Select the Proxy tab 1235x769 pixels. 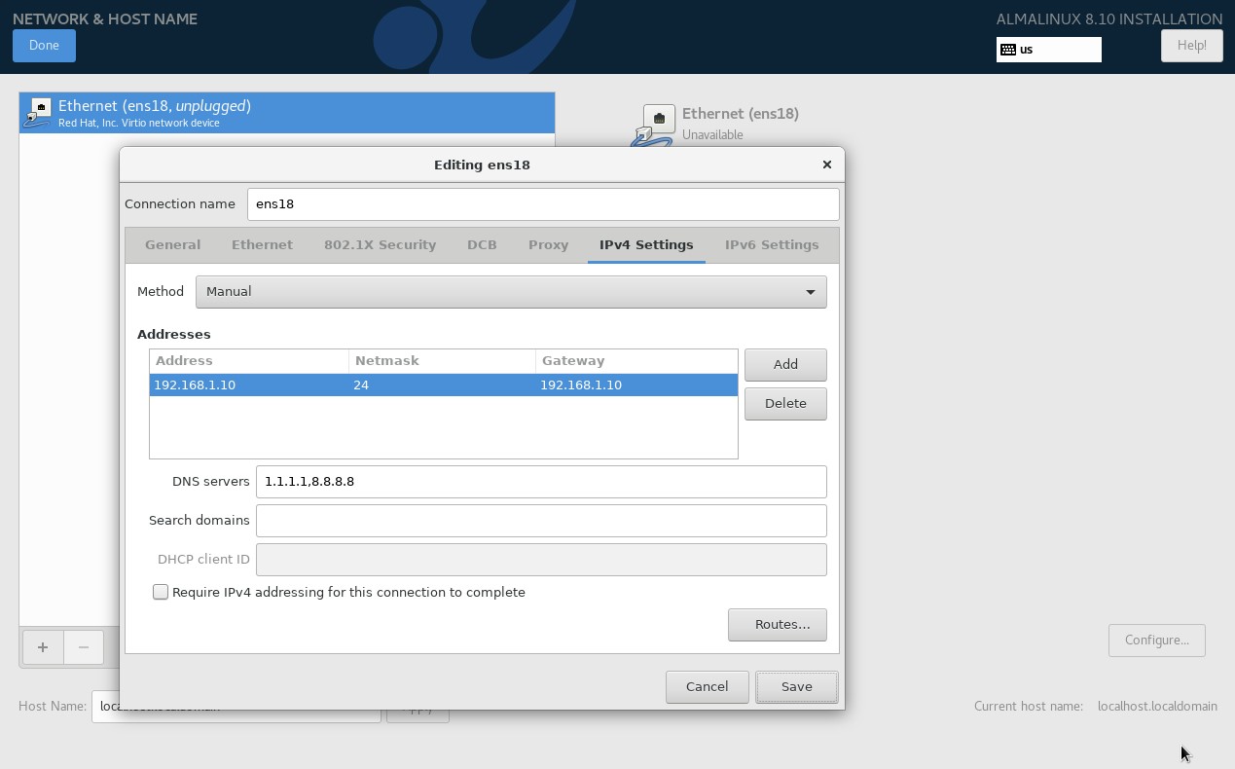coord(548,245)
